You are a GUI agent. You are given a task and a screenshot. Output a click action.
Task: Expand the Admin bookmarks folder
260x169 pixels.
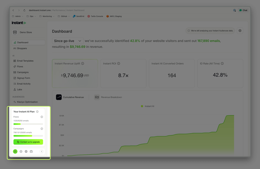pos(18,16)
